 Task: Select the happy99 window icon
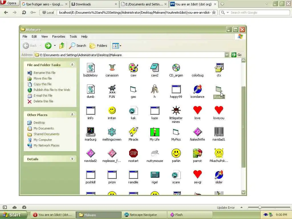[176, 89]
